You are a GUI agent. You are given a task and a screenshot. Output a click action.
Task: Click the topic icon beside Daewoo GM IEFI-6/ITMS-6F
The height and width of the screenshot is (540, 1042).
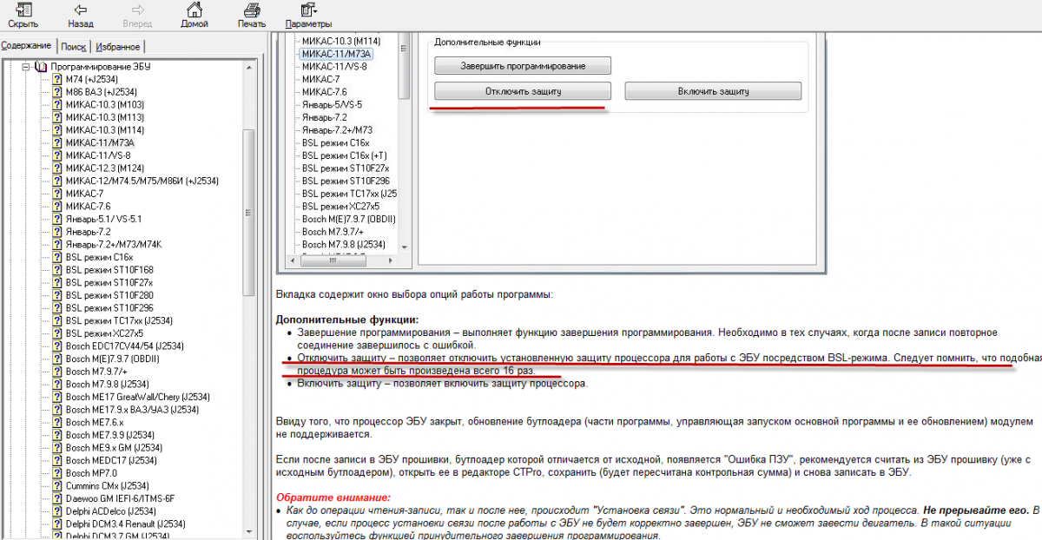57,498
